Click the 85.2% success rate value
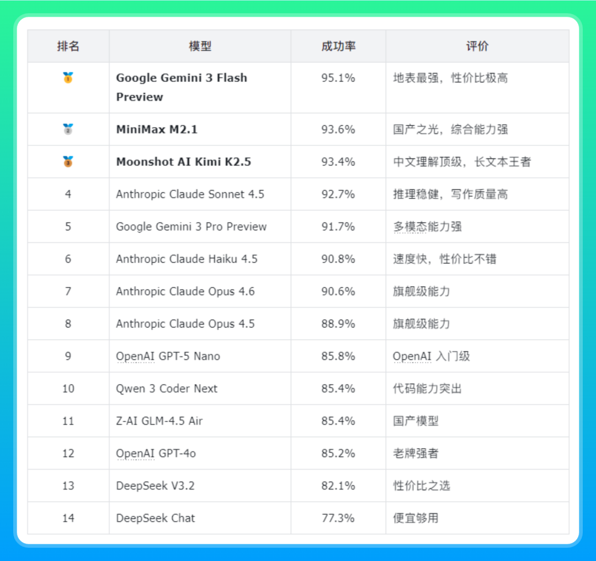The height and width of the screenshot is (561, 596). pyautogui.click(x=338, y=453)
